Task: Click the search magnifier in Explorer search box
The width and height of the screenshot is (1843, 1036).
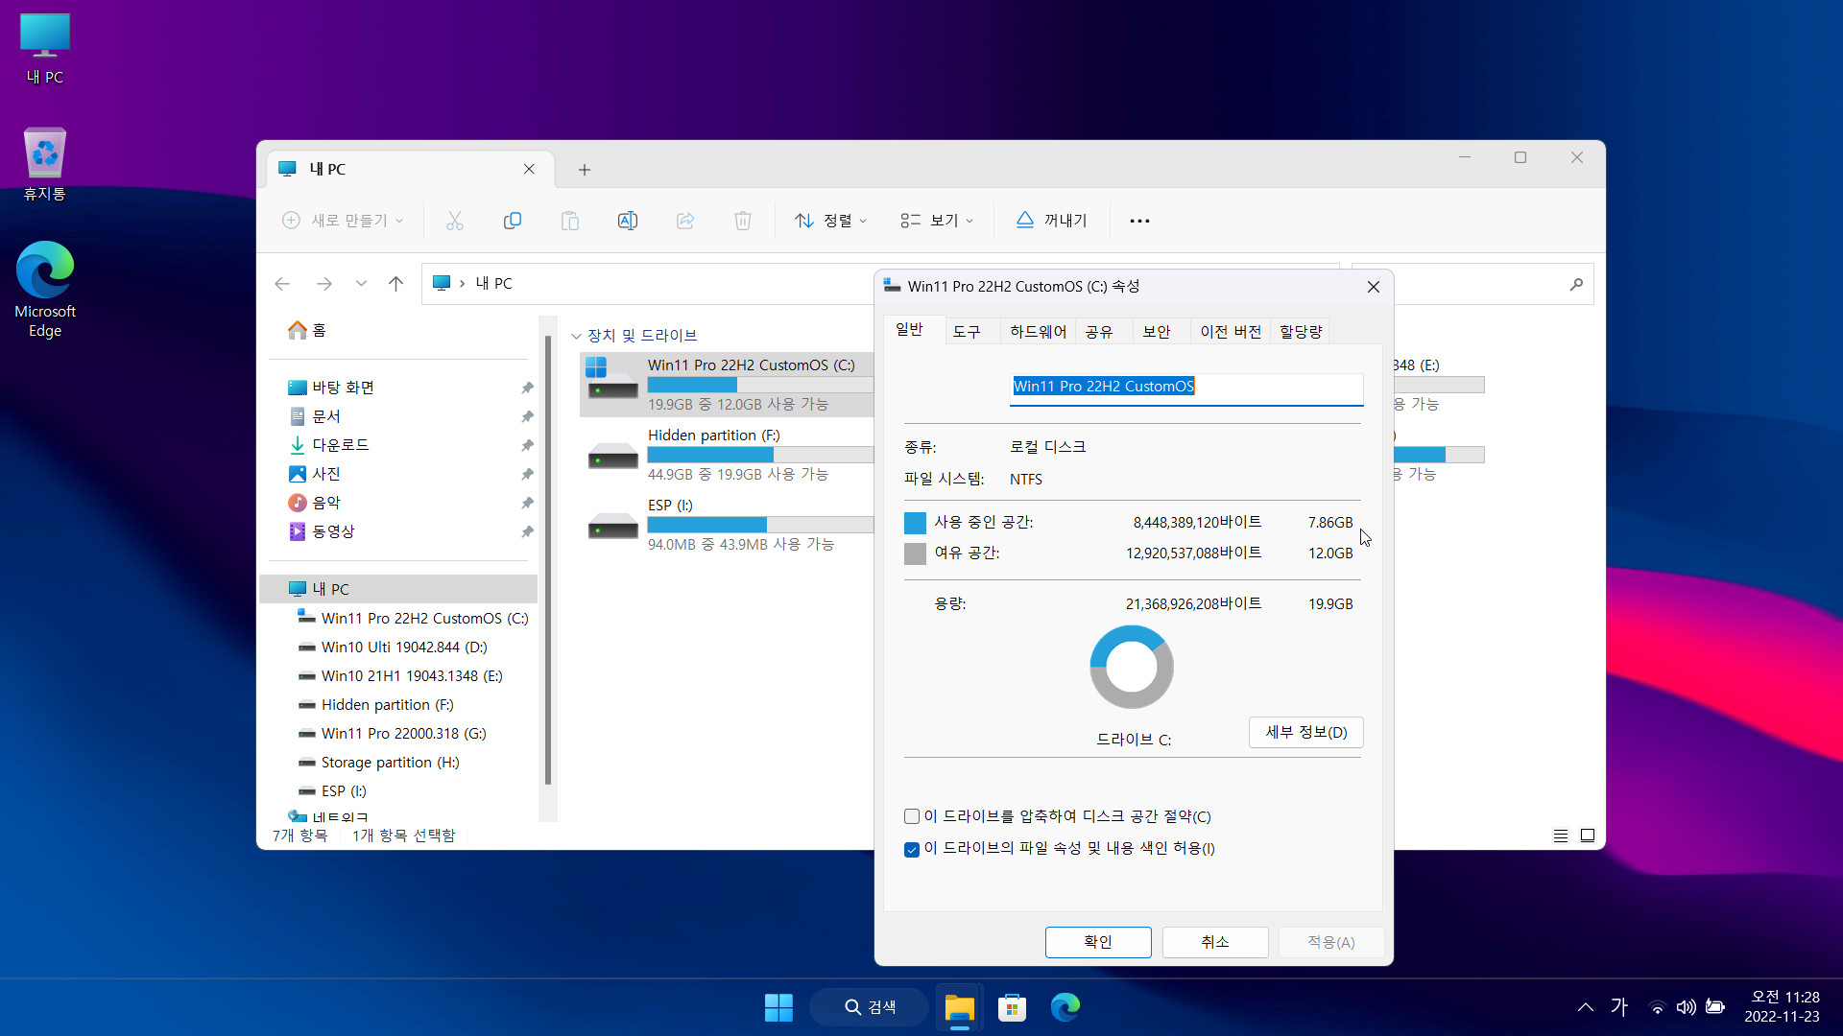Action: [x=1576, y=284]
